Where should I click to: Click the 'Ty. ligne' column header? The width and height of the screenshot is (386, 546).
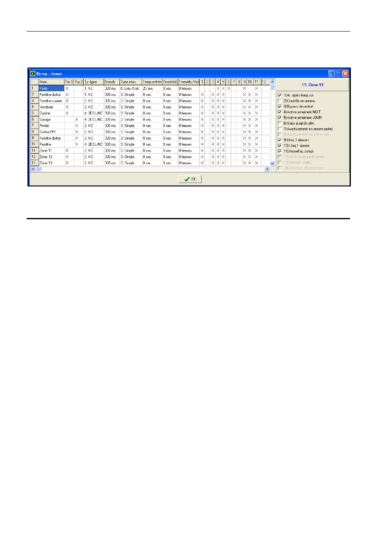tap(94, 82)
